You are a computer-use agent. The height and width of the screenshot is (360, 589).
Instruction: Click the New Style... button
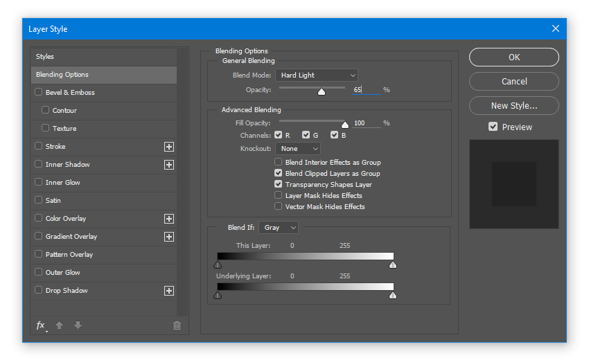coord(514,106)
